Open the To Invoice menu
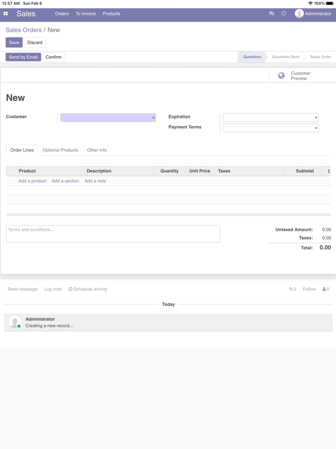This screenshot has width=336, height=449. [x=86, y=14]
